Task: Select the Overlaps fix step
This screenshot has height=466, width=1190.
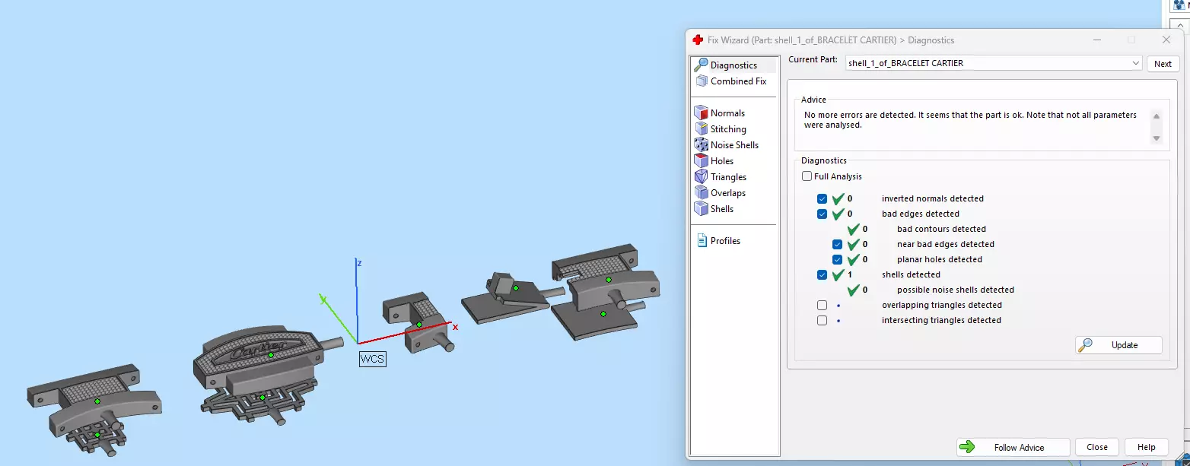Action: [x=721, y=193]
